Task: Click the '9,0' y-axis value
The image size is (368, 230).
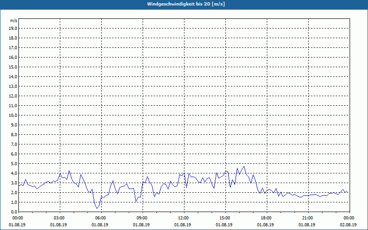Action: coord(14,125)
